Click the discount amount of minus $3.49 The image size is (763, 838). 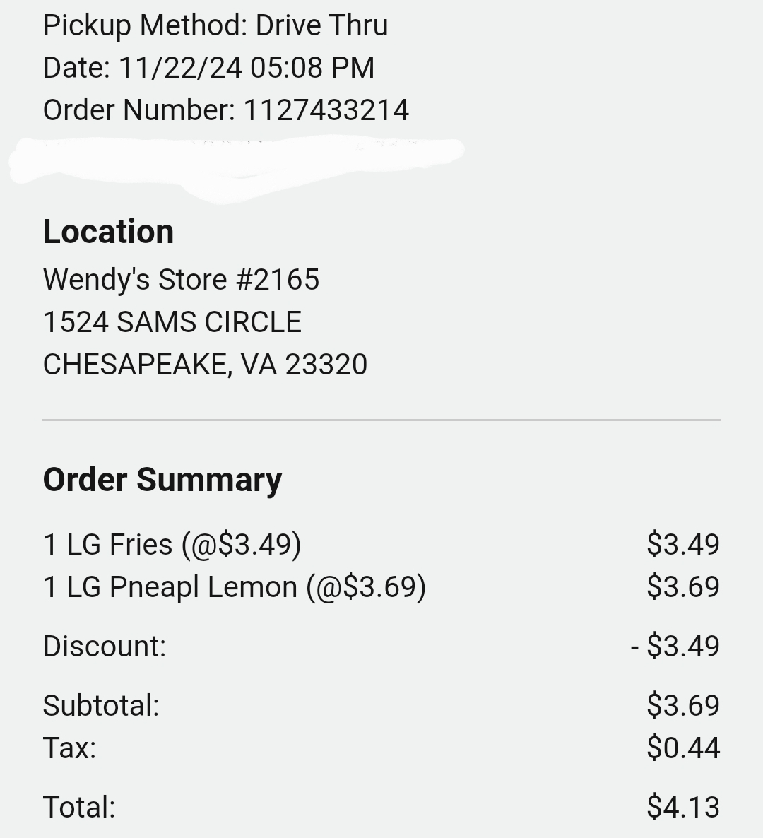click(675, 647)
